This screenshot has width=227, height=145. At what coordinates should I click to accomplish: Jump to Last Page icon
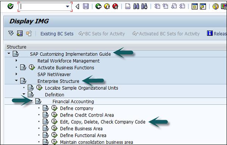point(182,6)
